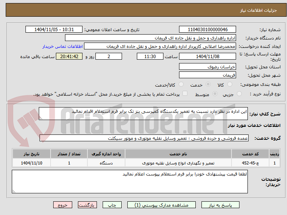Click the remaining time 20:41:42 field
The image size is (287, 215).
coord(69,56)
